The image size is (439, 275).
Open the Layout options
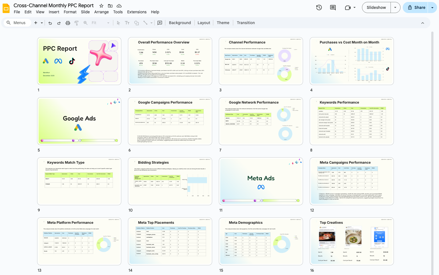[204, 23]
